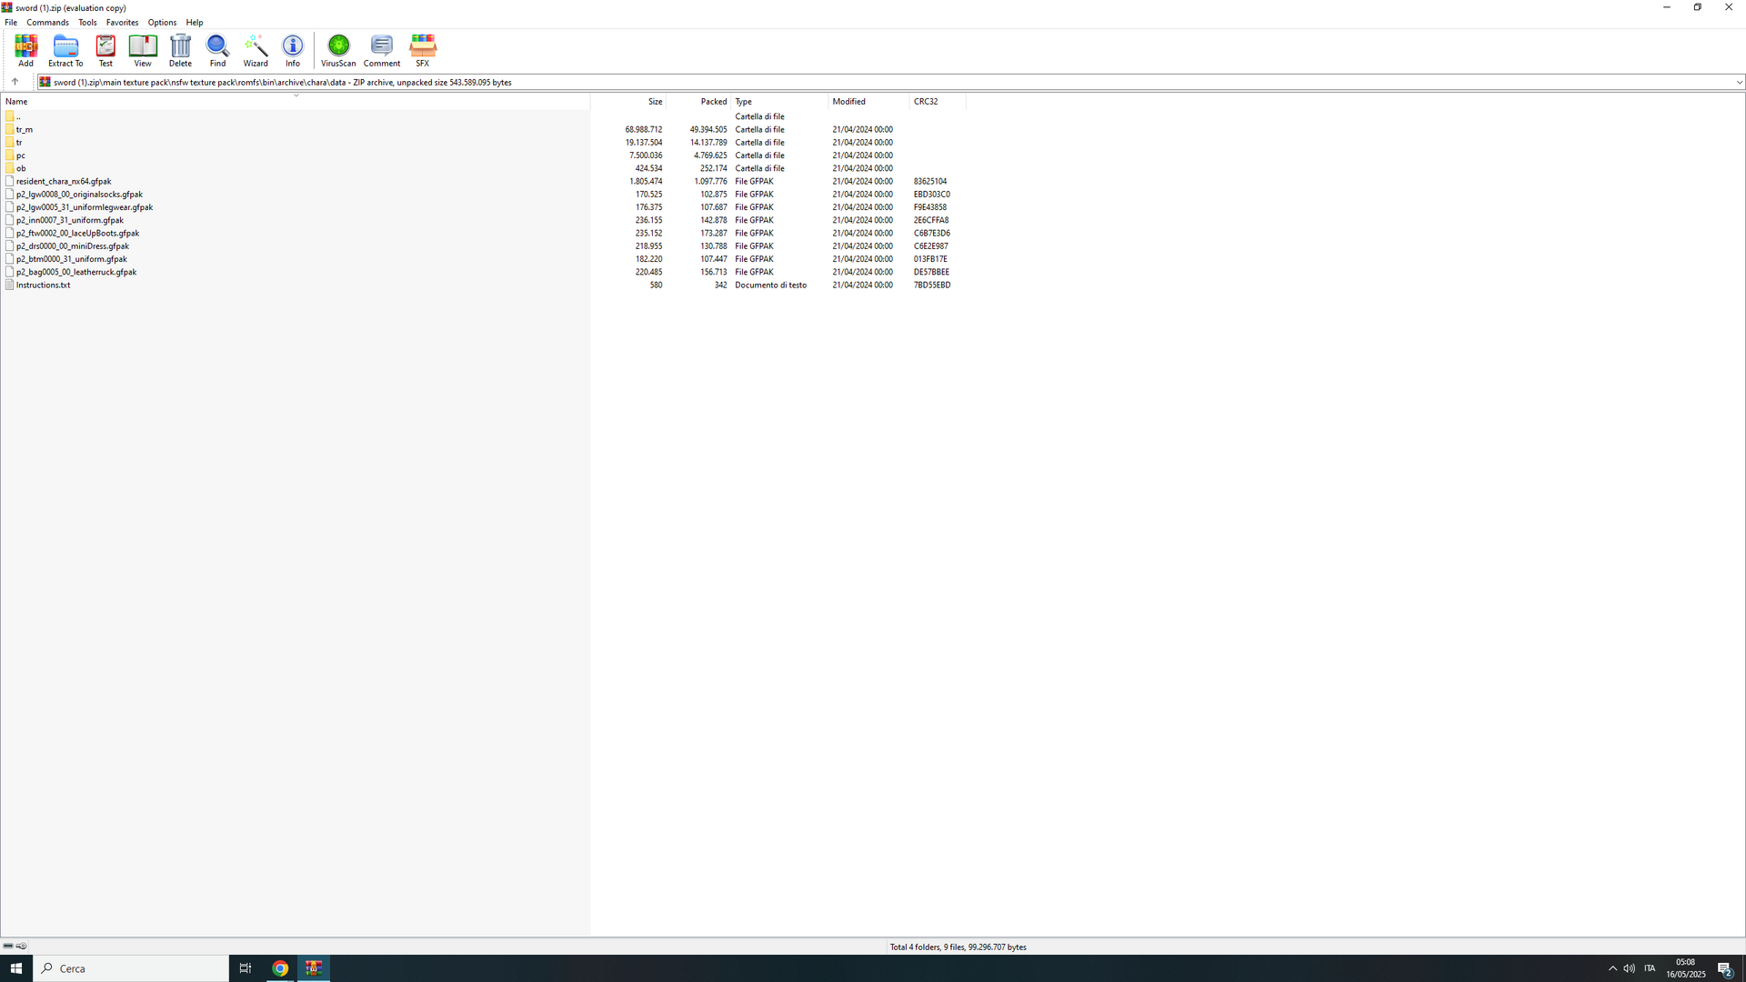Click CRC32 value DE57BBEE
Screen dimensions: 1746x982
[x=931, y=272]
